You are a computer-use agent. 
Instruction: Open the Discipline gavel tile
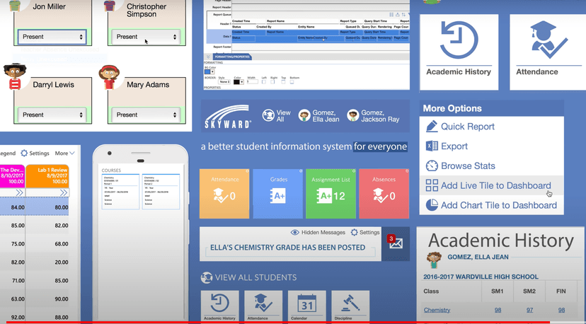click(x=350, y=306)
